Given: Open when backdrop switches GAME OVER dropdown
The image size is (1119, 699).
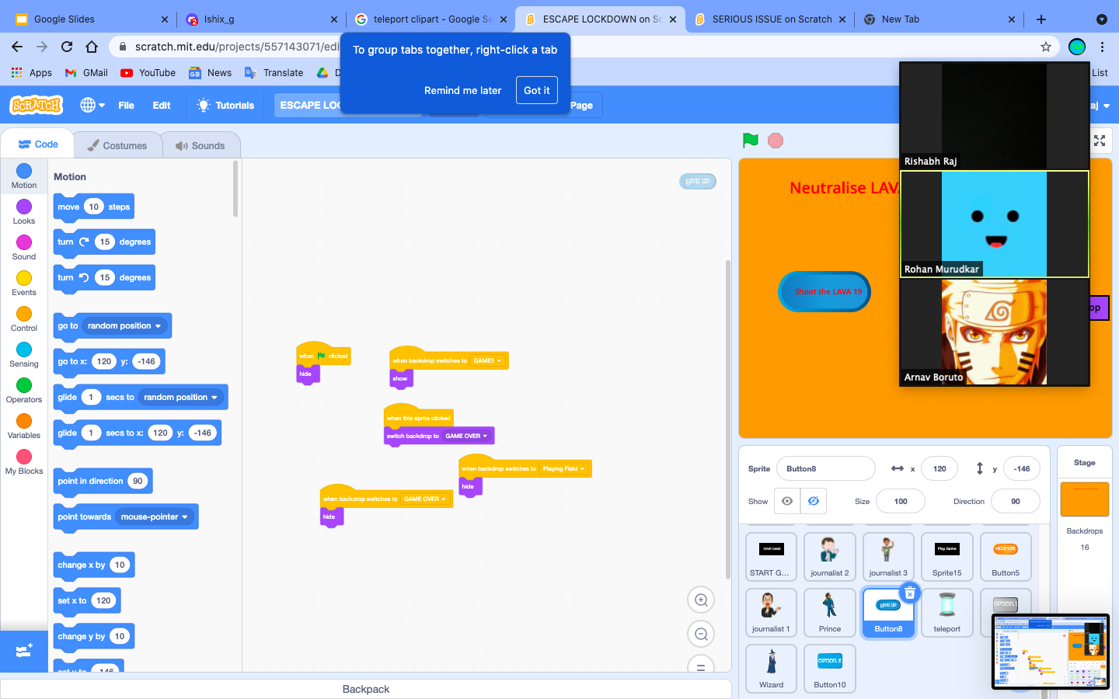Looking at the screenshot, I should [425, 499].
